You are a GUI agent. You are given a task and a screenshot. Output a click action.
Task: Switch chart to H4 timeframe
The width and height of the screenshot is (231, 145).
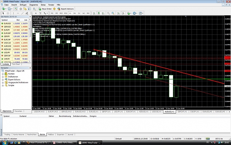75,13
